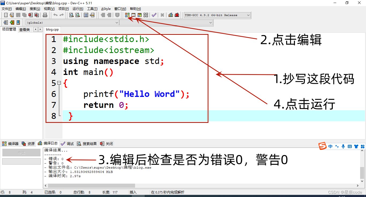
Task: Open the 运行[R] menu
Action: coord(78,9)
